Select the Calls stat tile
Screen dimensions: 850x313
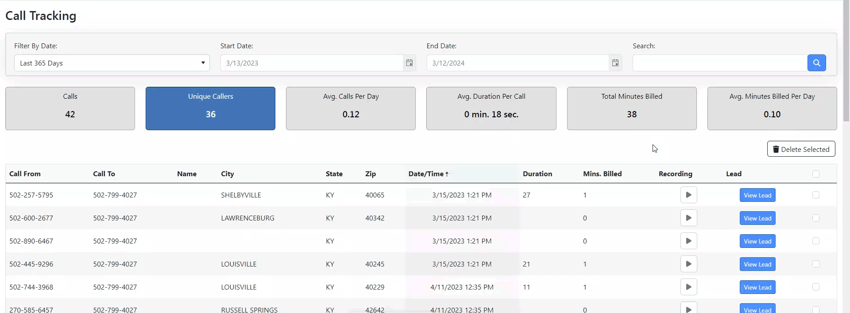click(70, 108)
